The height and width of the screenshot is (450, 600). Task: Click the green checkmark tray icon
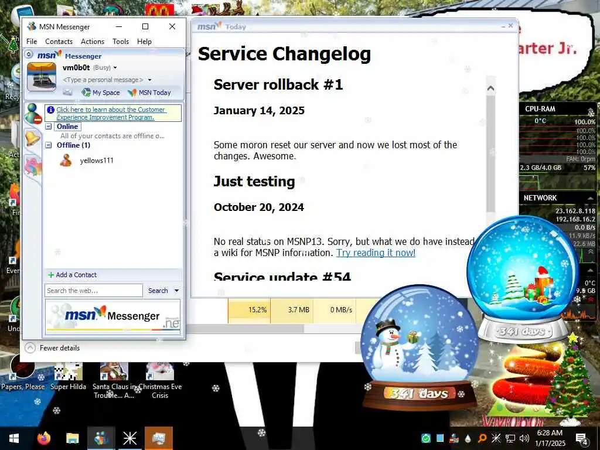(x=426, y=438)
